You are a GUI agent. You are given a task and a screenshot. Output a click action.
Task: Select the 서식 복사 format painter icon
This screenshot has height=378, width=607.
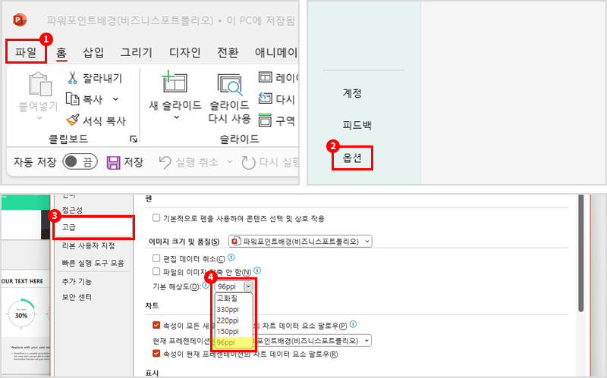(72, 120)
